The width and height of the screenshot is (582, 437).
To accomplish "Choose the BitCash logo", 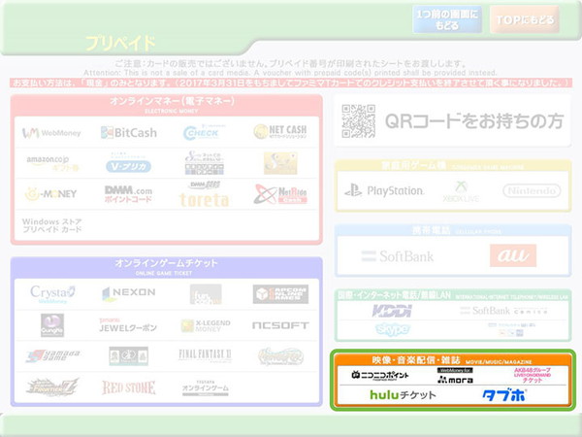I will pyautogui.click(x=129, y=133).
